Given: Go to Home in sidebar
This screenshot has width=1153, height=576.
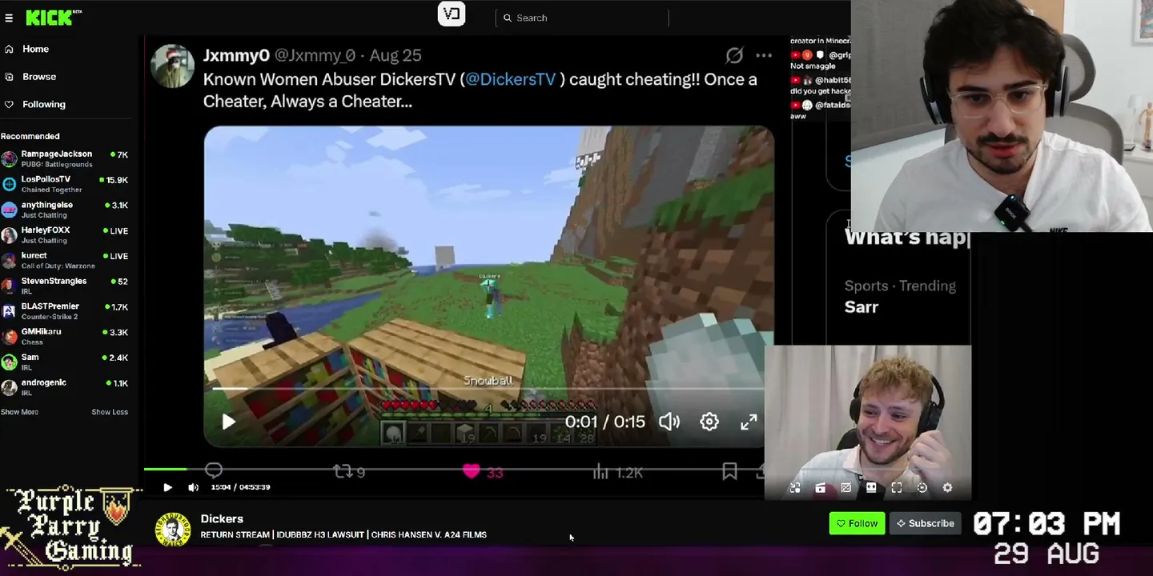Looking at the screenshot, I should (x=27, y=49).
